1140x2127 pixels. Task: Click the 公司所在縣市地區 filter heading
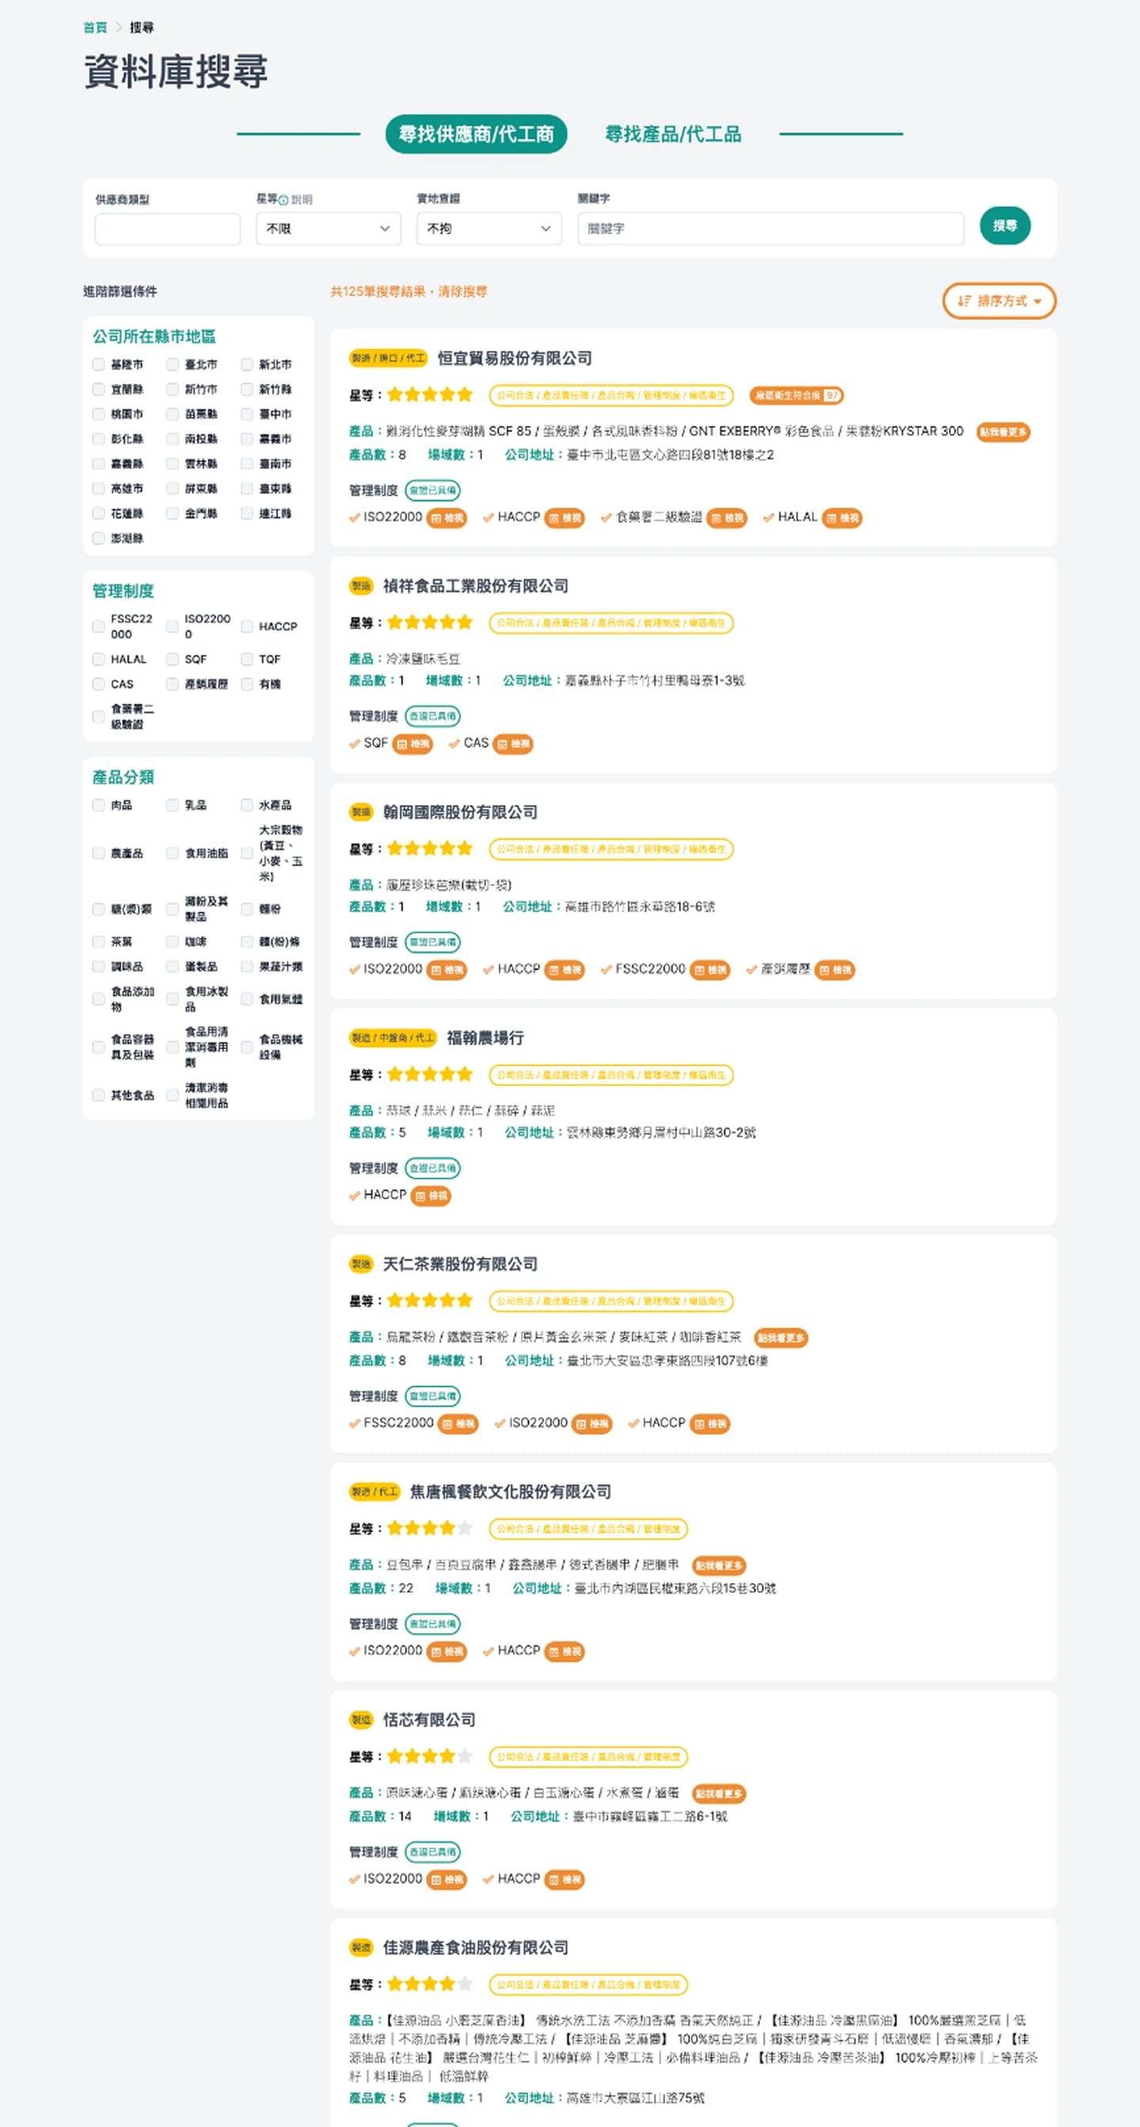(x=154, y=336)
